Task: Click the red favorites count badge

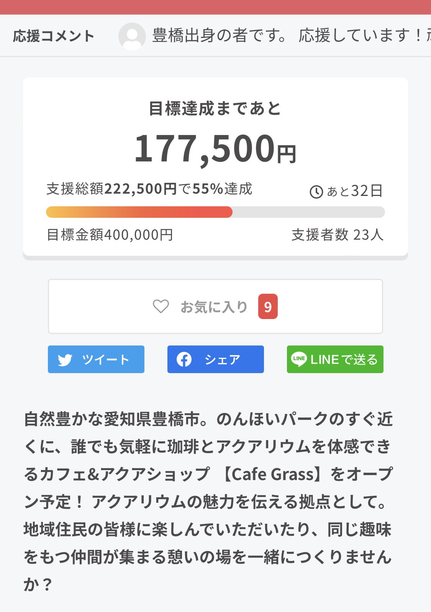Action: 268,306
